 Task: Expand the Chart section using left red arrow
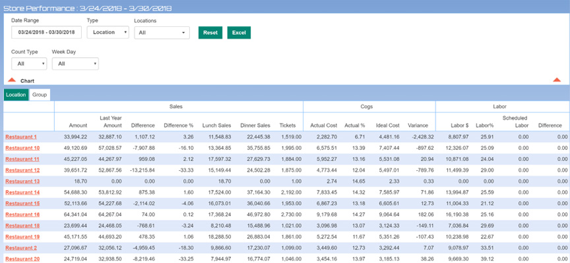12,80
